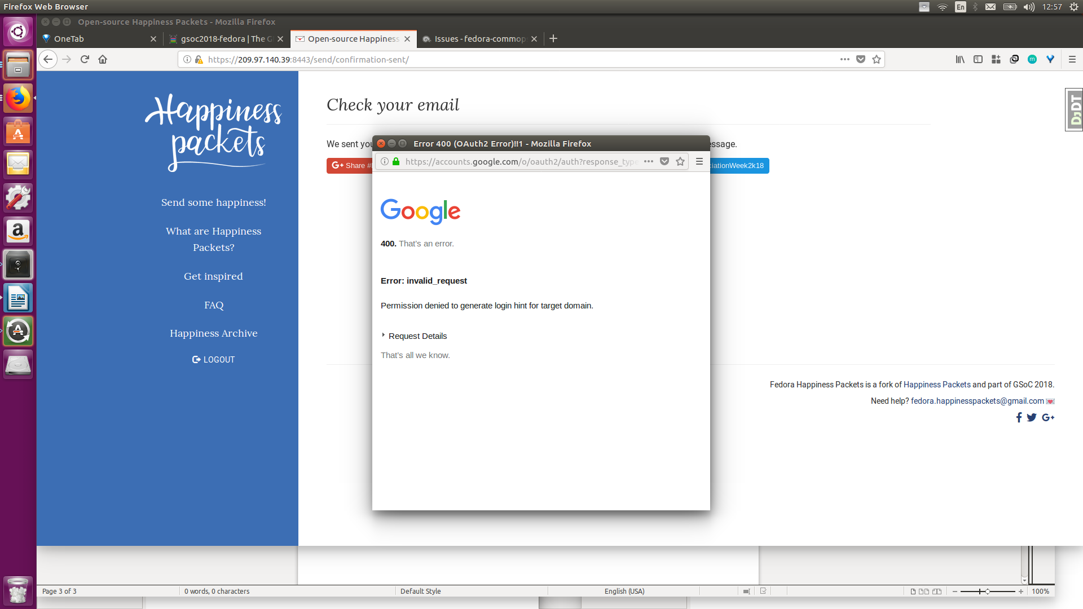Click the fedora.happinesspackets@gmail.com email link
This screenshot has height=609, width=1083.
pos(978,401)
